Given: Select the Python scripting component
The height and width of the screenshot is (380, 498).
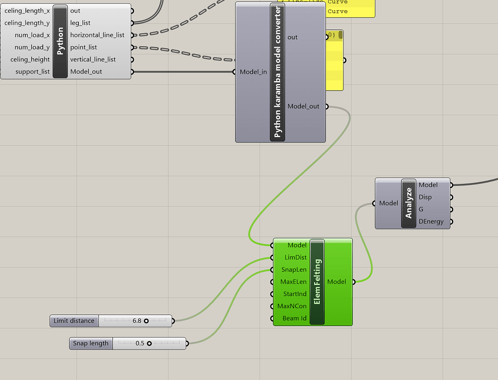Looking at the screenshot, I should click(x=60, y=41).
